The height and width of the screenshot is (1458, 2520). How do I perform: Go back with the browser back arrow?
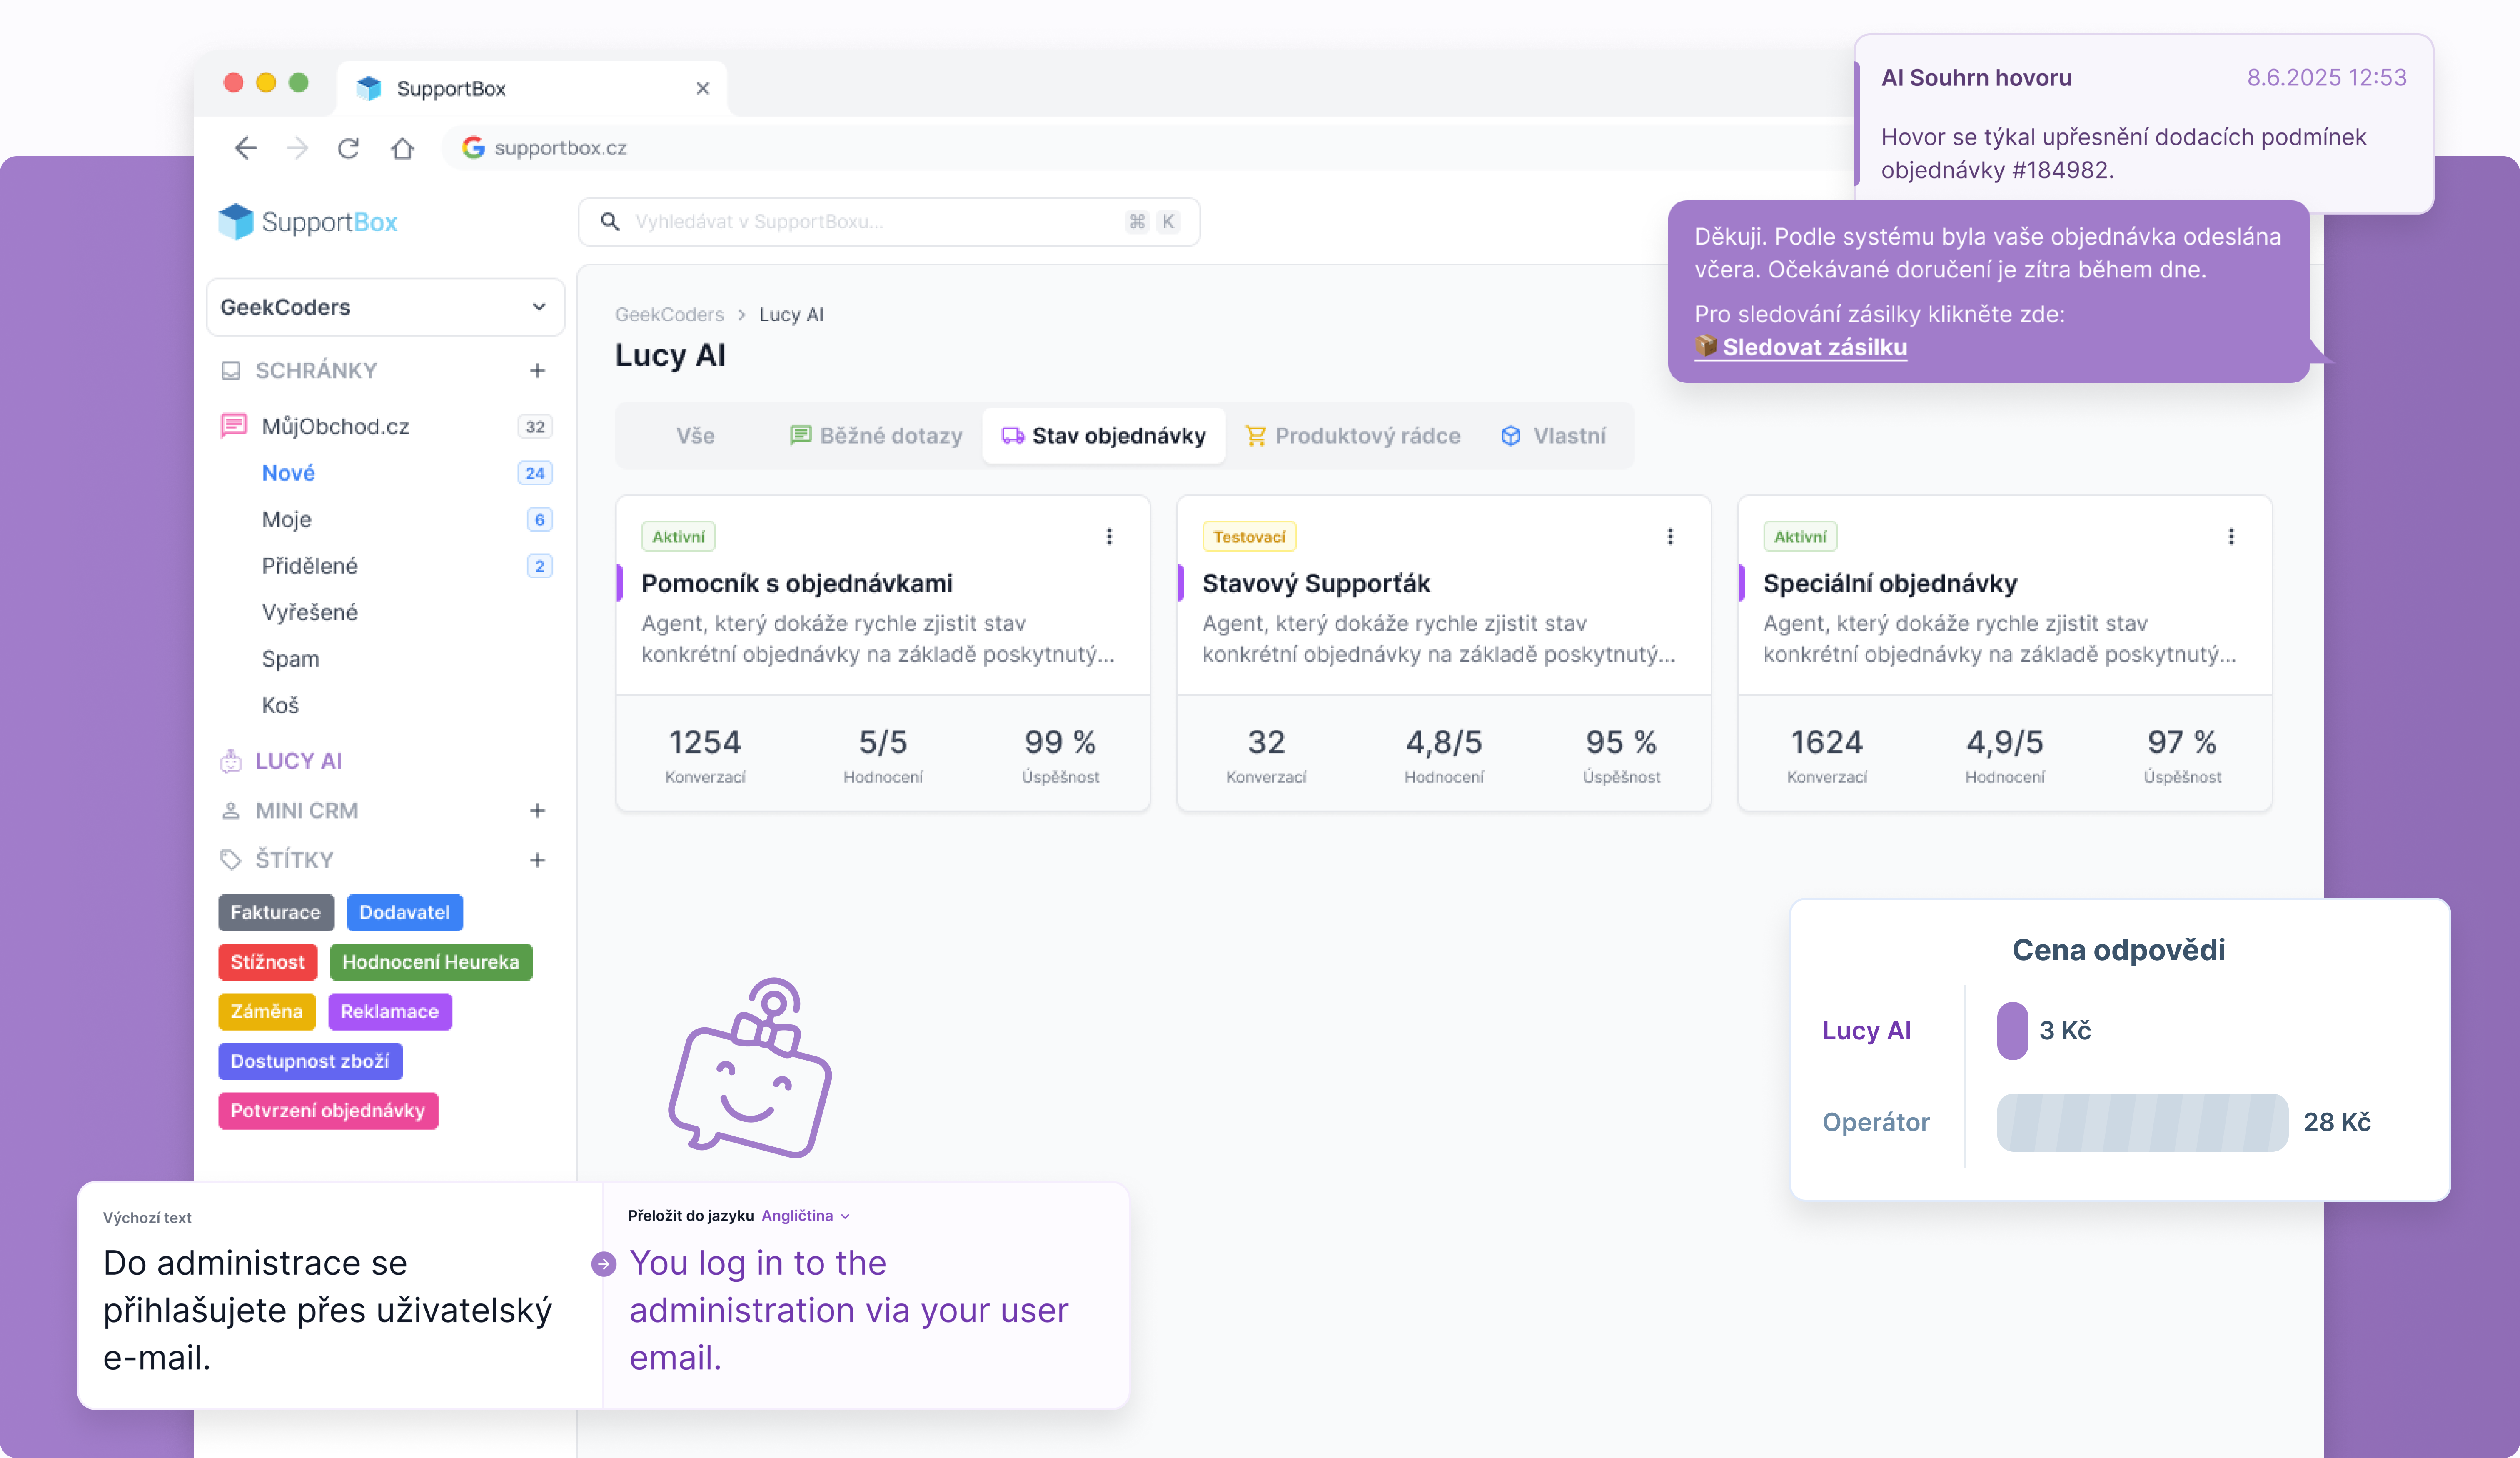[x=246, y=148]
